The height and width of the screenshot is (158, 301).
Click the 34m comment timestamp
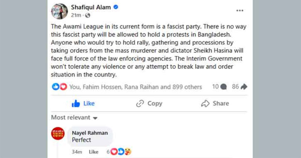pyautogui.click(x=76, y=152)
